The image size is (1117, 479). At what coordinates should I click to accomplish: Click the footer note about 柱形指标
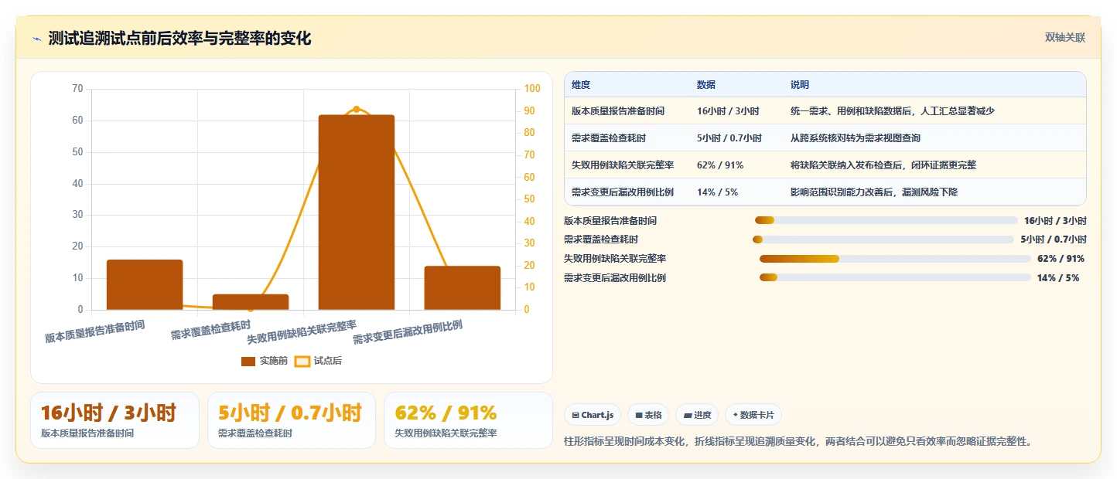point(799,442)
